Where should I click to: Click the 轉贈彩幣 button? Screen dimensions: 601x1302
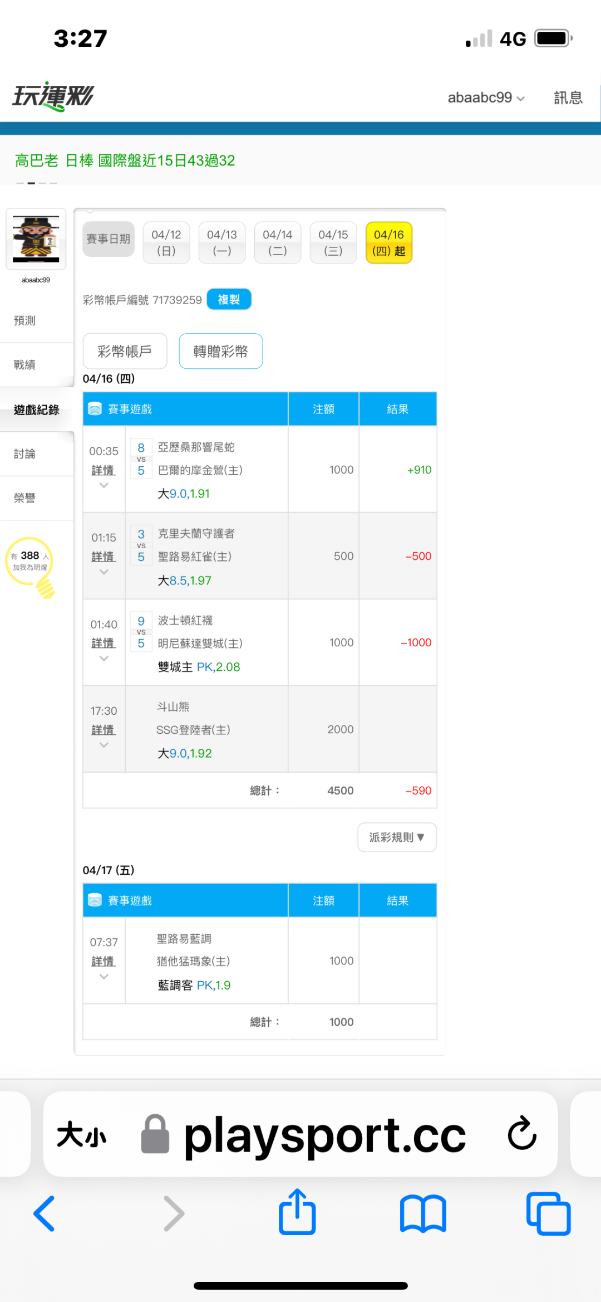click(220, 351)
